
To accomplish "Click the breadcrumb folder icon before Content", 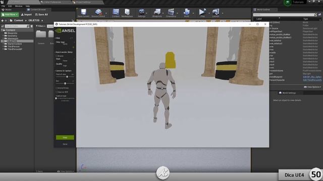I will (x=11, y=21).
